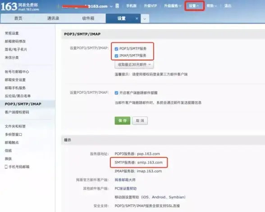Close the 设置 tab with its X
The height and width of the screenshot is (212, 265).
pos(137,18)
